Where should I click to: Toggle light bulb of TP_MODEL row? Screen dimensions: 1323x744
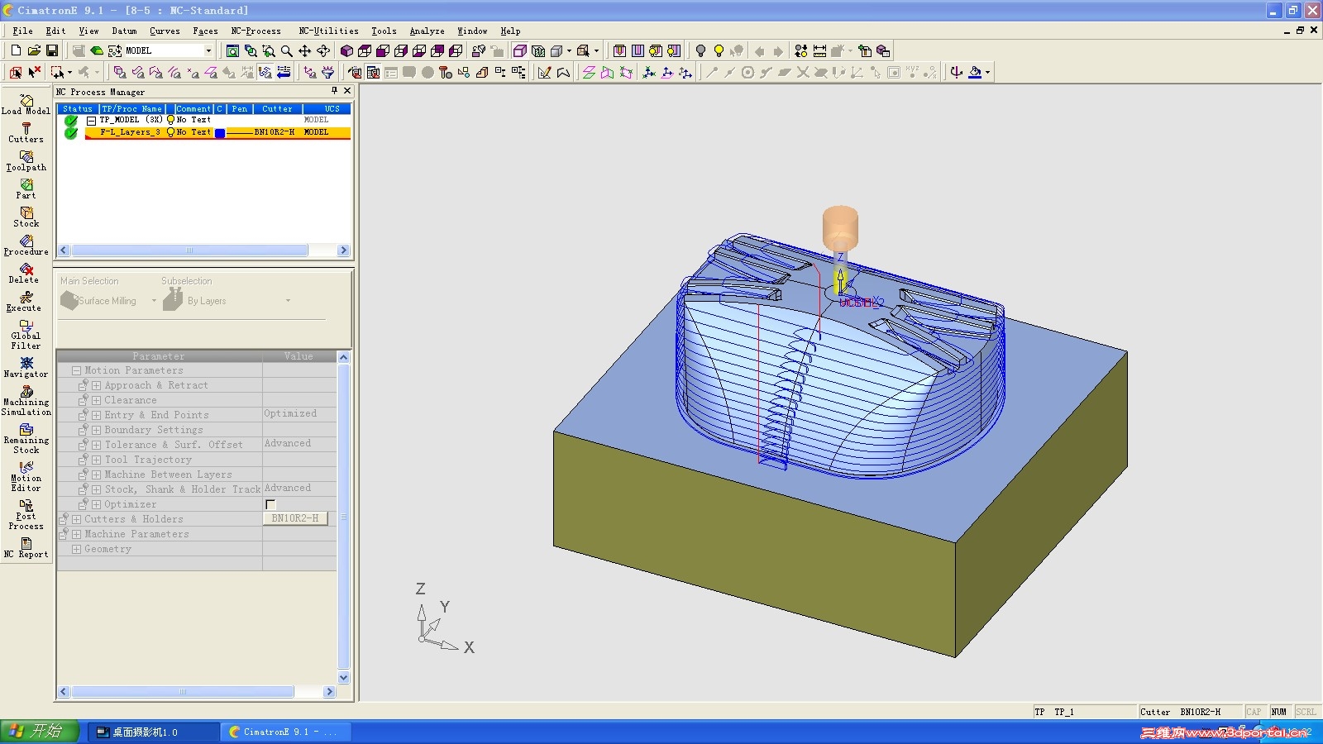(171, 120)
